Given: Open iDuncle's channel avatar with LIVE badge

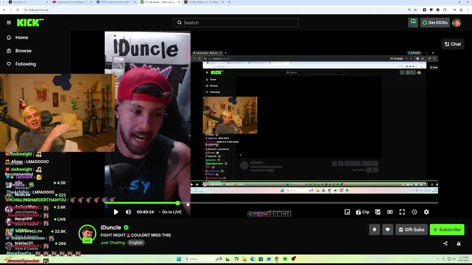Looking at the screenshot, I should (87, 234).
